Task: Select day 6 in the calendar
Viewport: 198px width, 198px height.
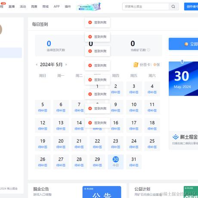Action: tap(61, 107)
